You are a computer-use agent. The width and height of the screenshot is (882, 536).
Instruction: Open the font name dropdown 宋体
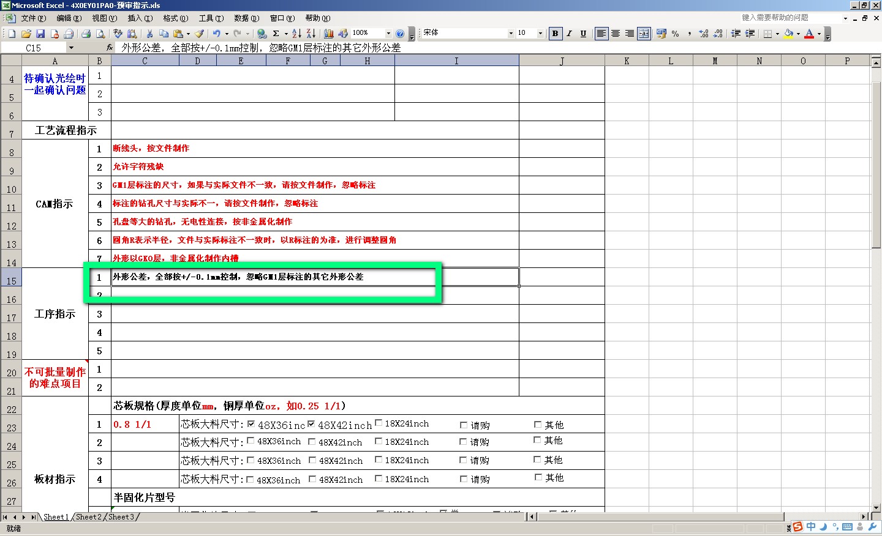511,34
